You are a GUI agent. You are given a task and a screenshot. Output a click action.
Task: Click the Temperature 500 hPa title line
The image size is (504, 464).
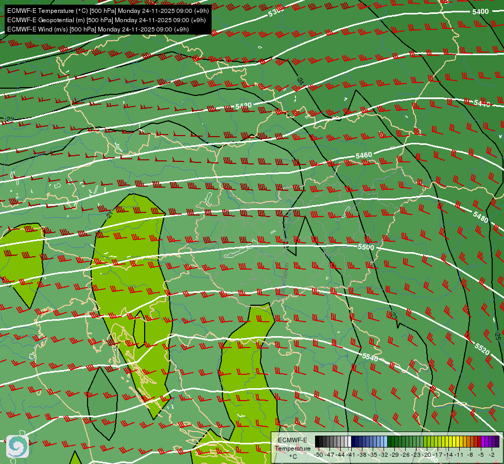click(108, 11)
